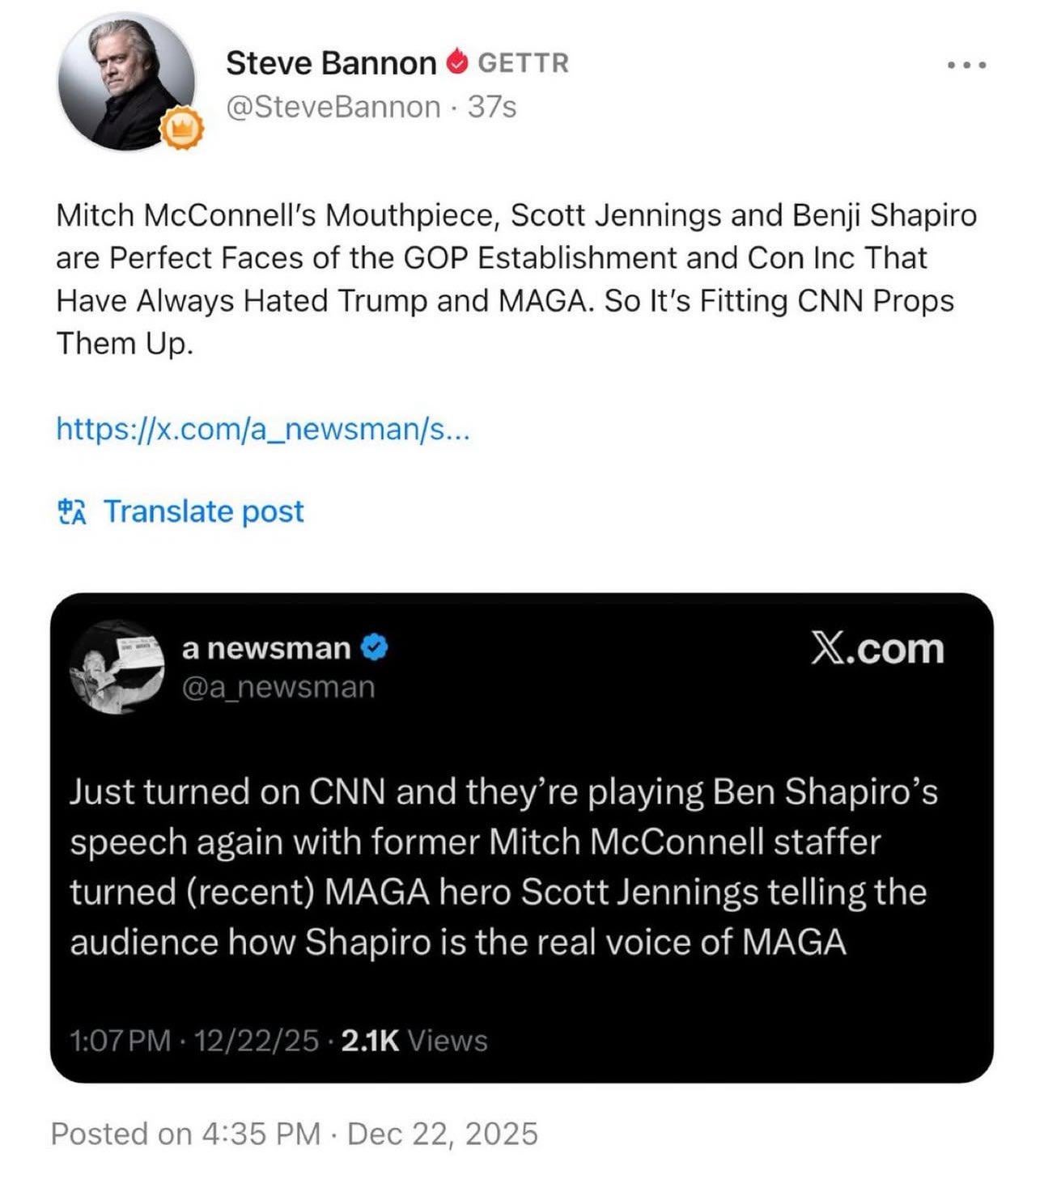Viewport: 1044px width, 1179px height.
Task: Click the blue verified checkmark badge
Action: 375,648
